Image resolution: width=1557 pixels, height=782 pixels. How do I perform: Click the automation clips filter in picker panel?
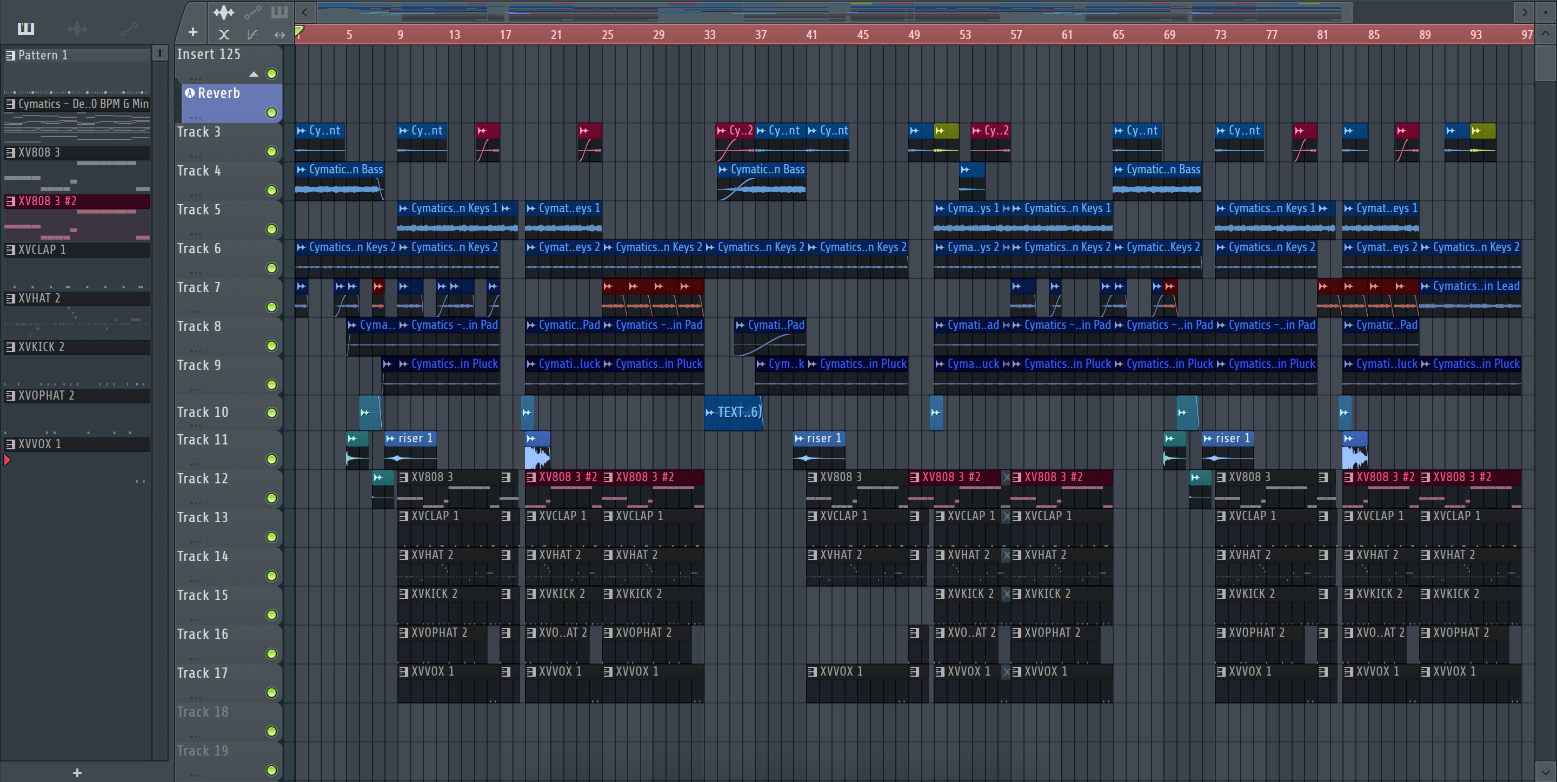pos(129,29)
